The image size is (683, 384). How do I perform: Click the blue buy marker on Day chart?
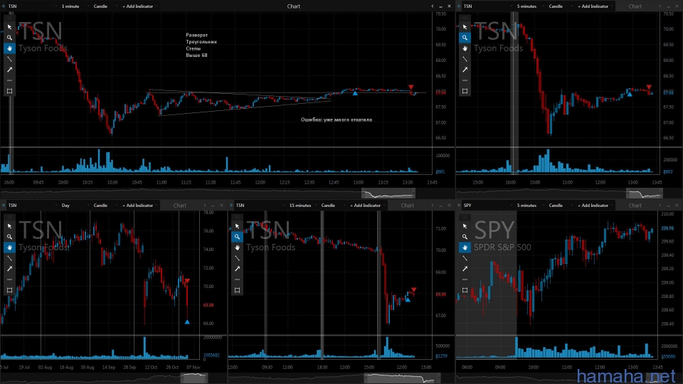pos(187,321)
